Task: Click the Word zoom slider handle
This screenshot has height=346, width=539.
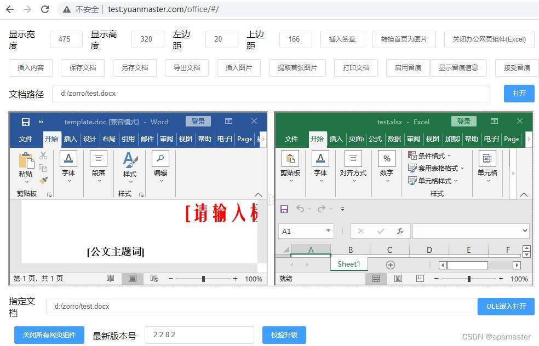Action: click(204, 279)
